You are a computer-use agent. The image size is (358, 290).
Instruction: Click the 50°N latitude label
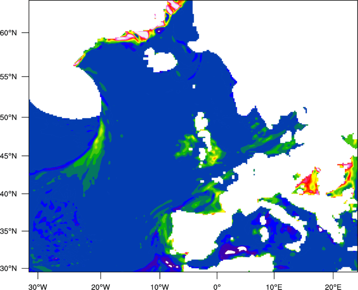(x=9, y=118)
